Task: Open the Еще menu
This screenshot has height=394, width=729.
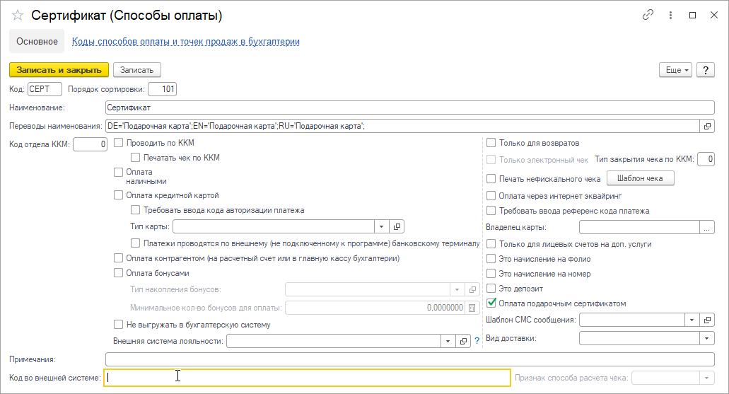Action: [675, 70]
